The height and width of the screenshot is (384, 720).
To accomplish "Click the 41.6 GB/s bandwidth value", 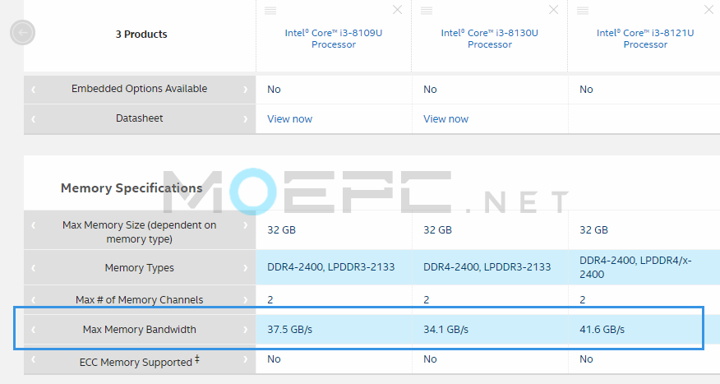I will click(x=602, y=330).
